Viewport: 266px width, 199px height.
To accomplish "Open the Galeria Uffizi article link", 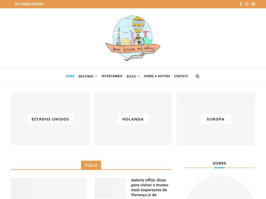I will click(x=150, y=189).
